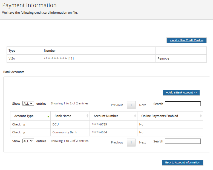Open the VISA card type link
The width and height of the screenshot is (213, 170).
pyautogui.click(x=12, y=58)
